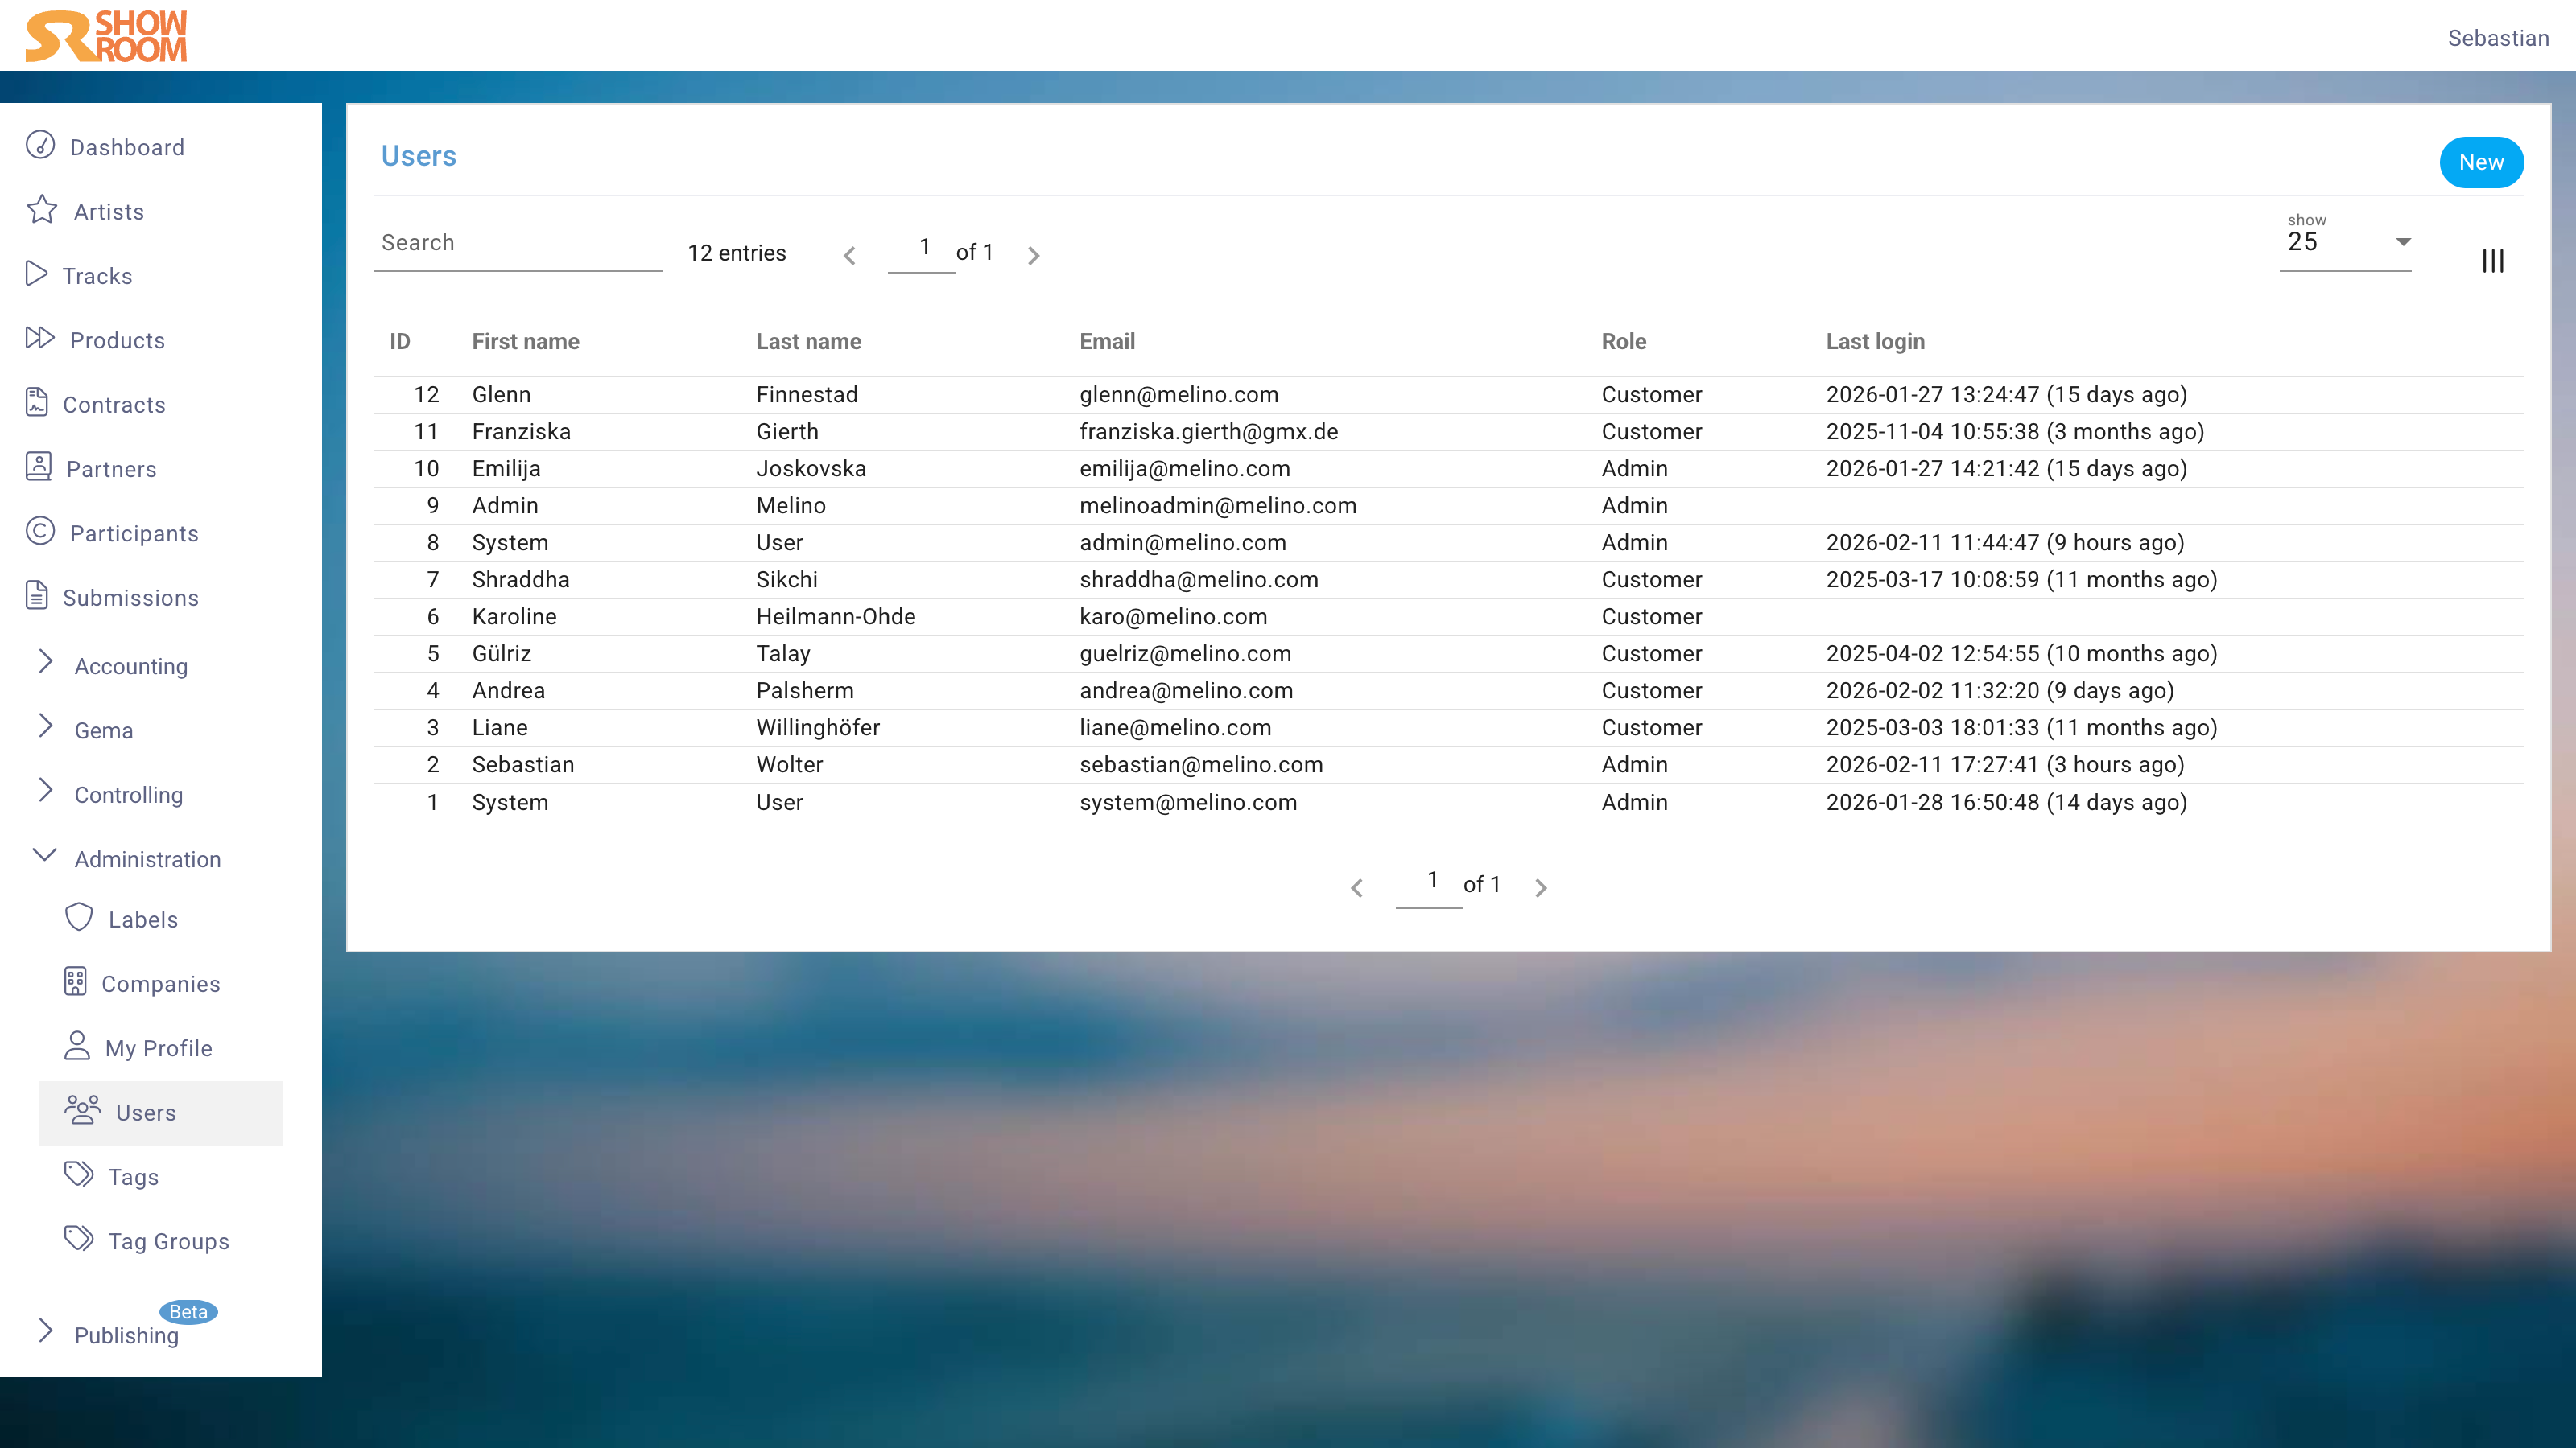
Task: Click the Artists star icon
Action: click(42, 210)
